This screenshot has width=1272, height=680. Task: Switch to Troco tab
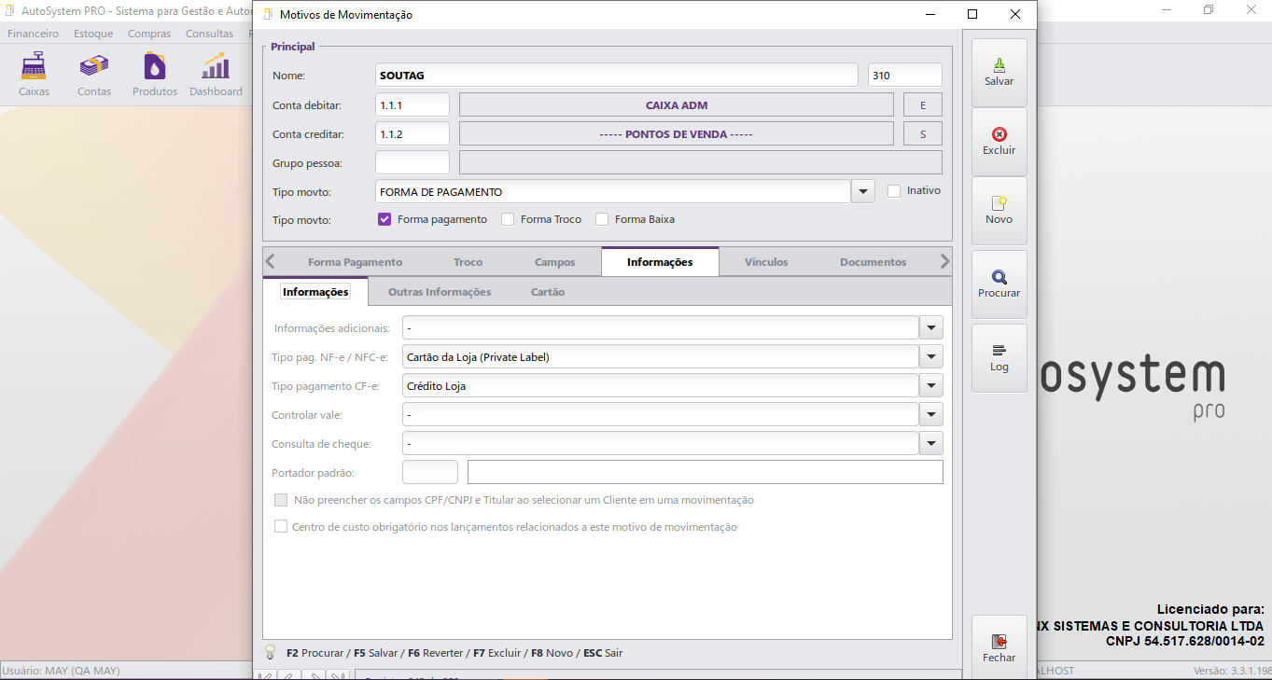tap(468, 262)
